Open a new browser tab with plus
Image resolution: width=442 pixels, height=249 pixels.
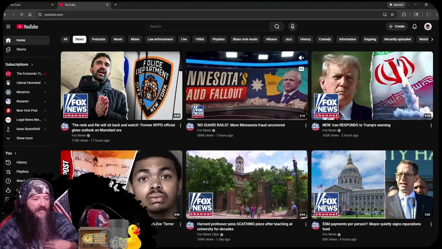116,4
